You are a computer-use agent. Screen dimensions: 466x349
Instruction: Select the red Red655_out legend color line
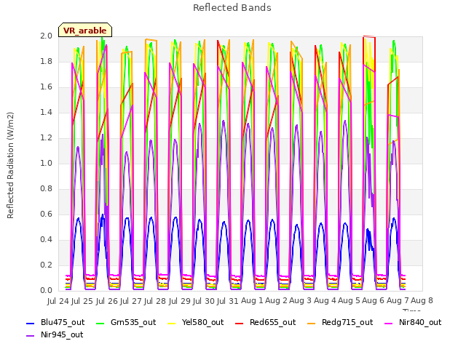coord(240,324)
